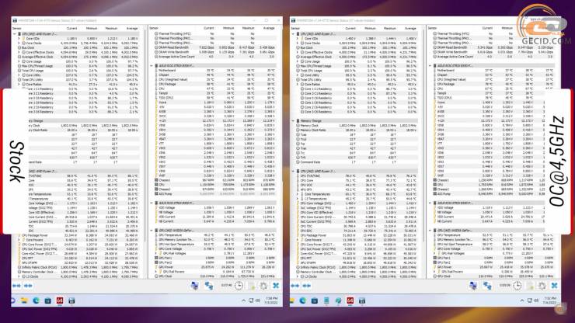Open Edge browser on Stock taskbar

[36, 300]
